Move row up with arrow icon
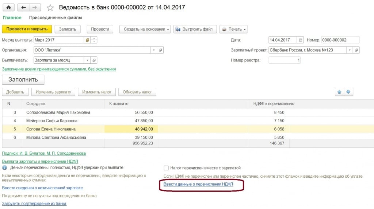This screenshot has width=374, height=209. point(340,92)
